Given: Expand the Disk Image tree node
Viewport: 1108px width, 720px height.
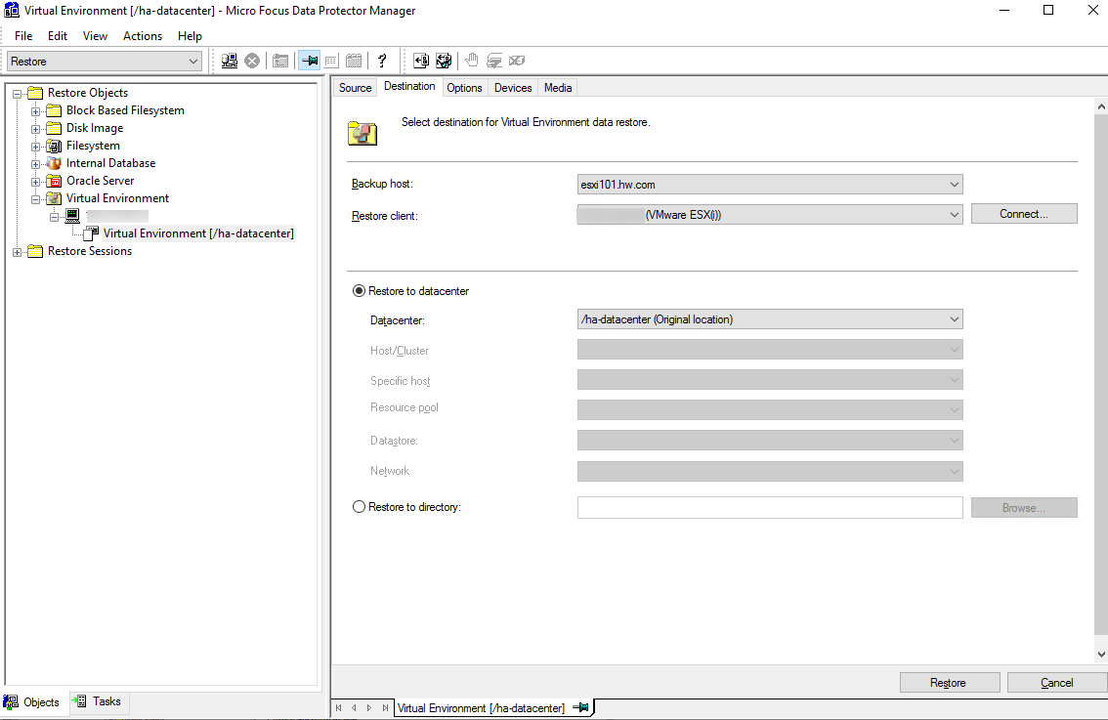Looking at the screenshot, I should pos(35,129).
